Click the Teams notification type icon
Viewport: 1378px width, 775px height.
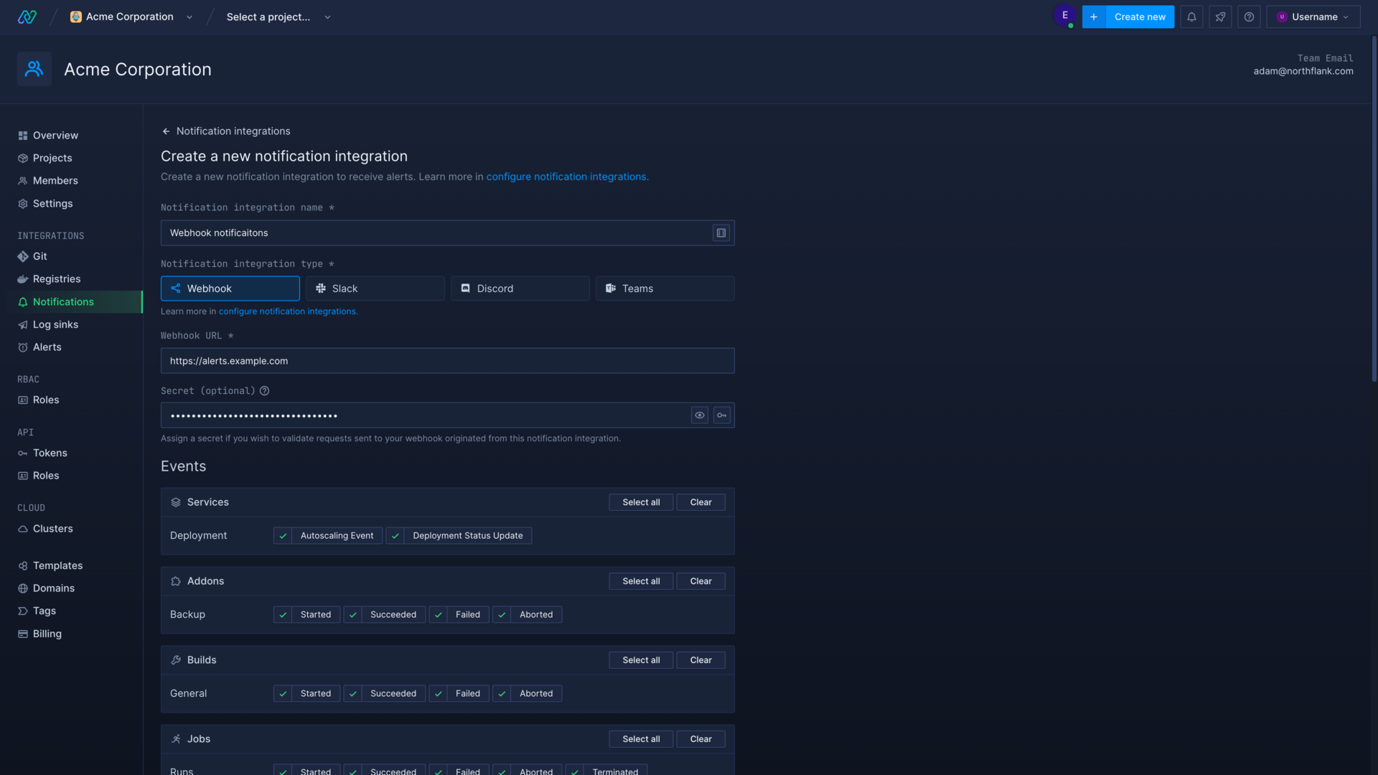click(611, 288)
